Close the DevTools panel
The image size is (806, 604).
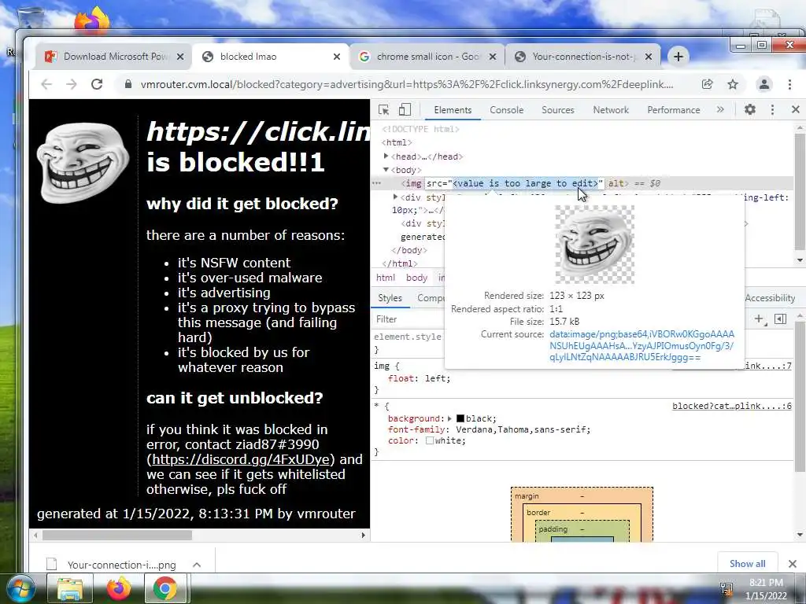click(796, 109)
